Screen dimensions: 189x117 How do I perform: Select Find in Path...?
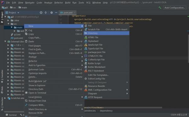coord(54,49)
